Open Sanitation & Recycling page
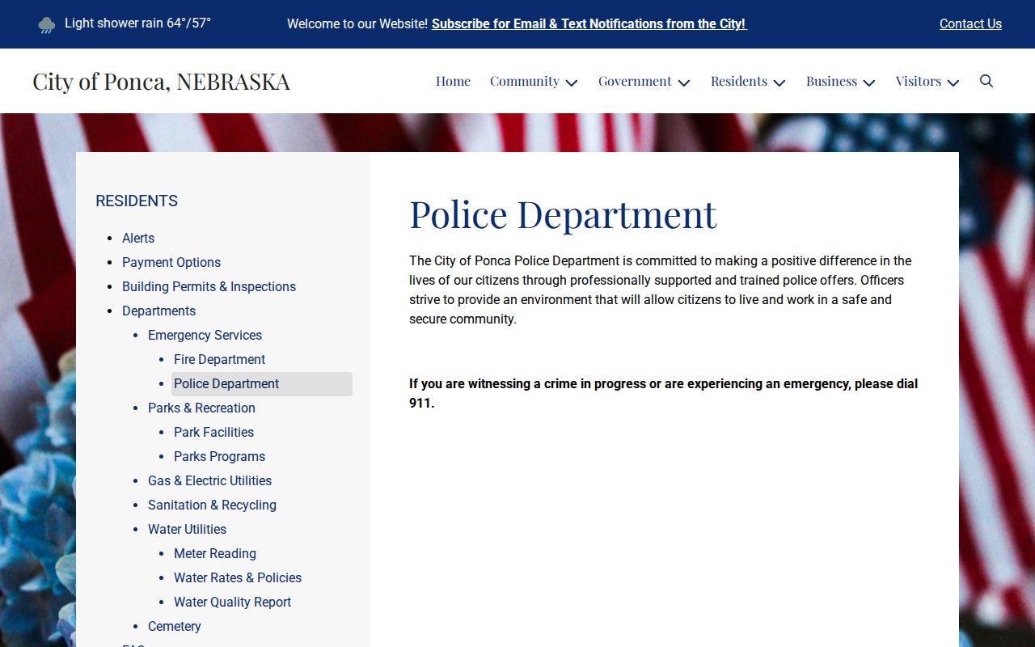The image size is (1035, 647). pyautogui.click(x=212, y=505)
